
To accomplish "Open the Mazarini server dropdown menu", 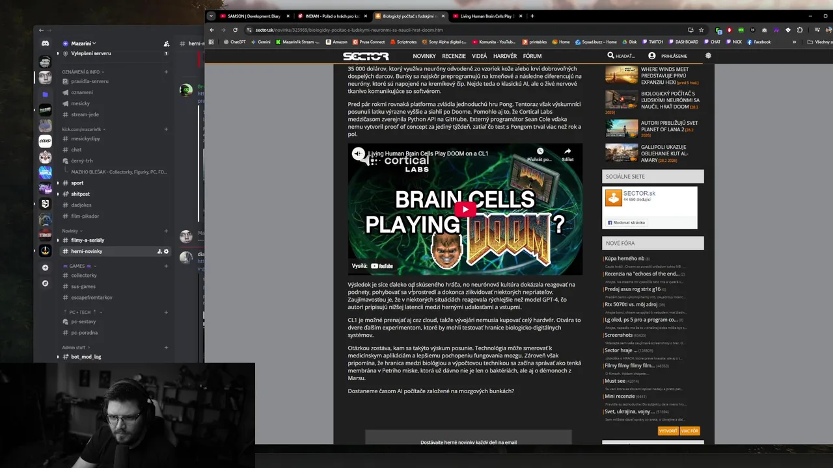I will click(x=83, y=44).
